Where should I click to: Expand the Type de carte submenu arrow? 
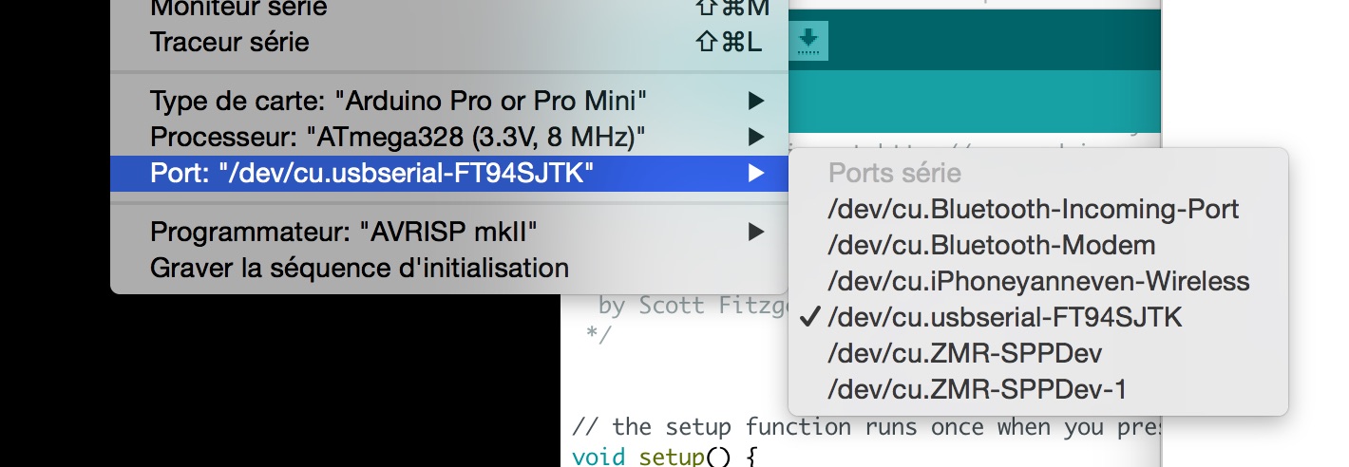point(755,101)
